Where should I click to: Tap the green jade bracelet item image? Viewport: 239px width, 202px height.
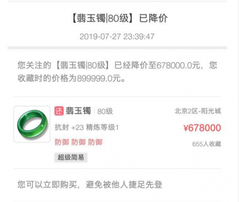32,124
